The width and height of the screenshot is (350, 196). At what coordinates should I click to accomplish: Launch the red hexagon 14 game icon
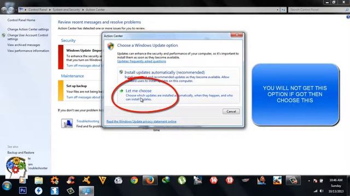tap(214, 180)
